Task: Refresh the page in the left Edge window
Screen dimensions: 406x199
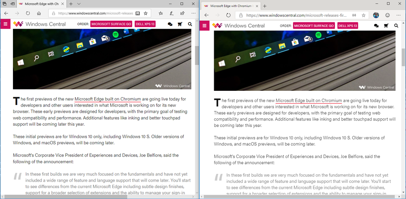Action: [x=28, y=13]
